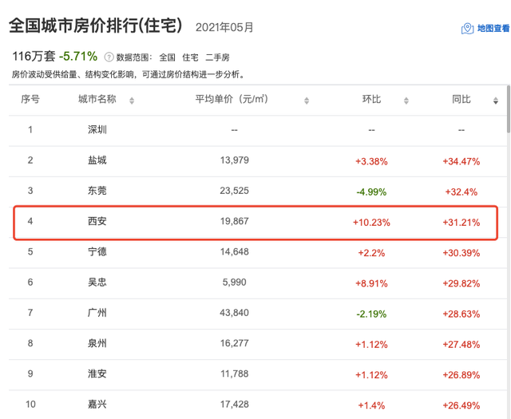
Task: Open the 深圳 city row
Action: tap(257, 130)
